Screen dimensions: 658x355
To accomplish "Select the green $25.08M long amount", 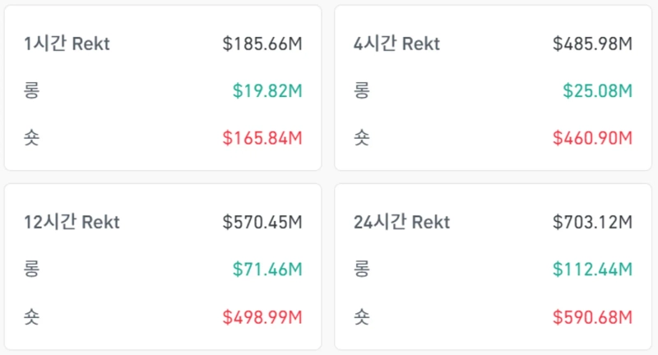I will point(598,90).
